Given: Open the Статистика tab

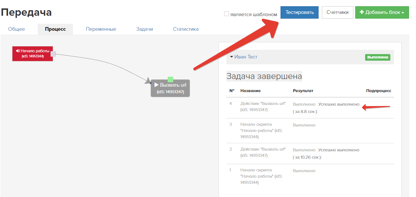Looking at the screenshot, I should pos(186,29).
